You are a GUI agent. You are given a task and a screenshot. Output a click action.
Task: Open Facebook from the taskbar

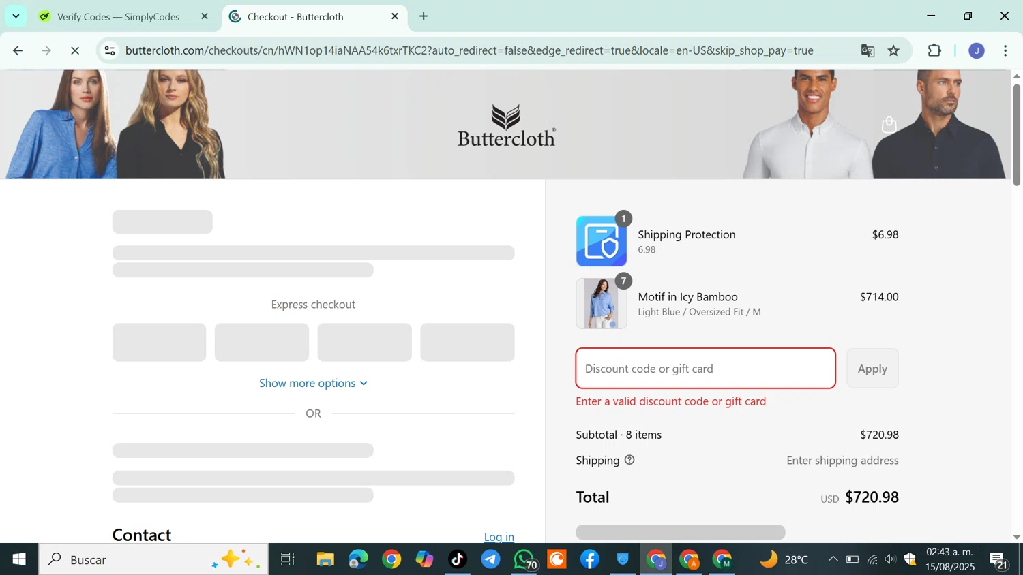pos(590,559)
